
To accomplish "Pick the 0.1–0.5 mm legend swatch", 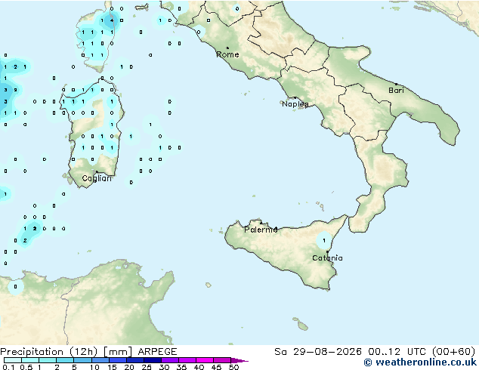I will (13, 360).
